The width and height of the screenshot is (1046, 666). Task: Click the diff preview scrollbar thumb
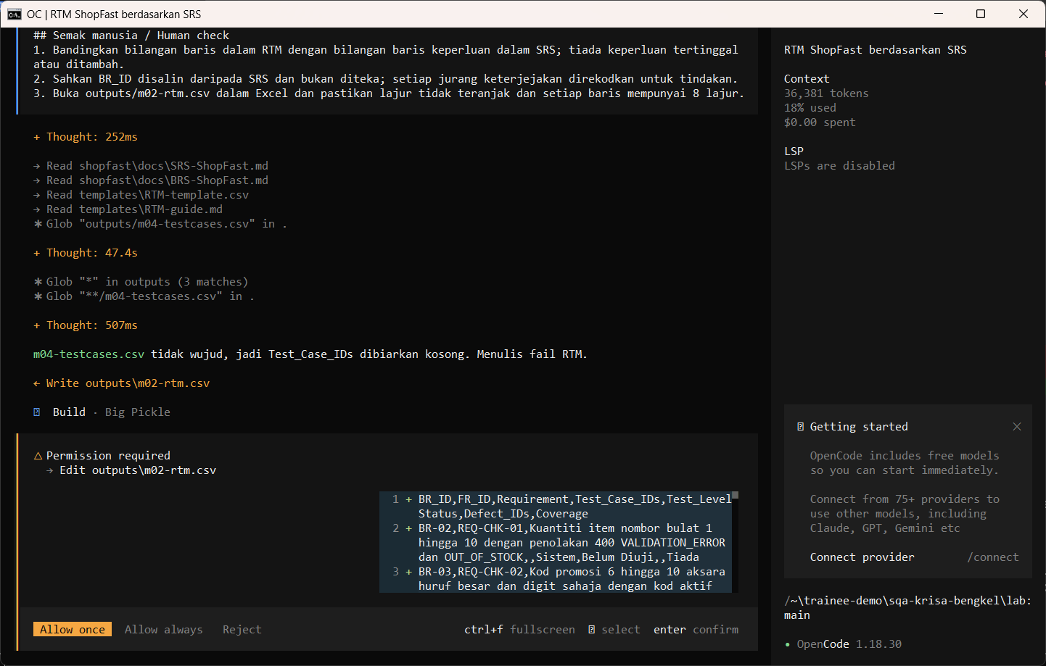(735, 496)
